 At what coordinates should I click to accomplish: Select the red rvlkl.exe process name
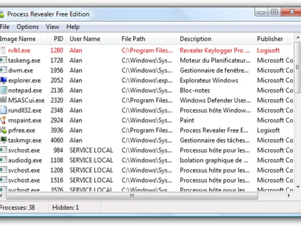click(19, 50)
